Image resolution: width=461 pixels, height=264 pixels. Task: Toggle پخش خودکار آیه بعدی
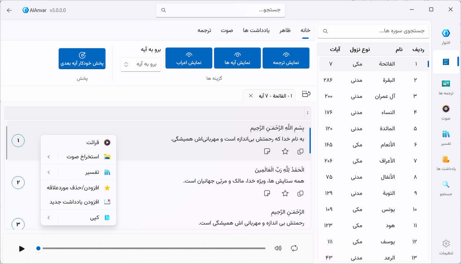point(82,58)
